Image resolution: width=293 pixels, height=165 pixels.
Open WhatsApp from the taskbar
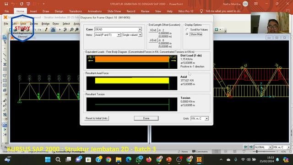(139, 159)
